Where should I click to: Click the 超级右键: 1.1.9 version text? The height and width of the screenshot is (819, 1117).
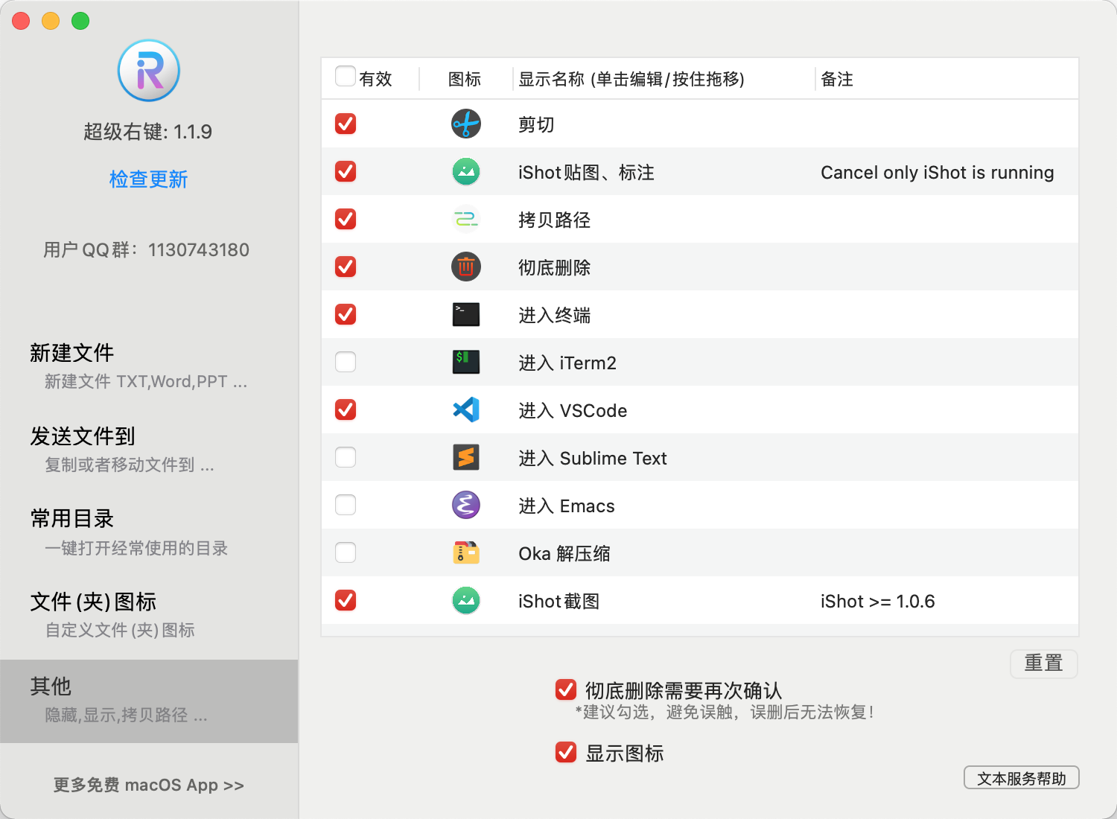(148, 132)
